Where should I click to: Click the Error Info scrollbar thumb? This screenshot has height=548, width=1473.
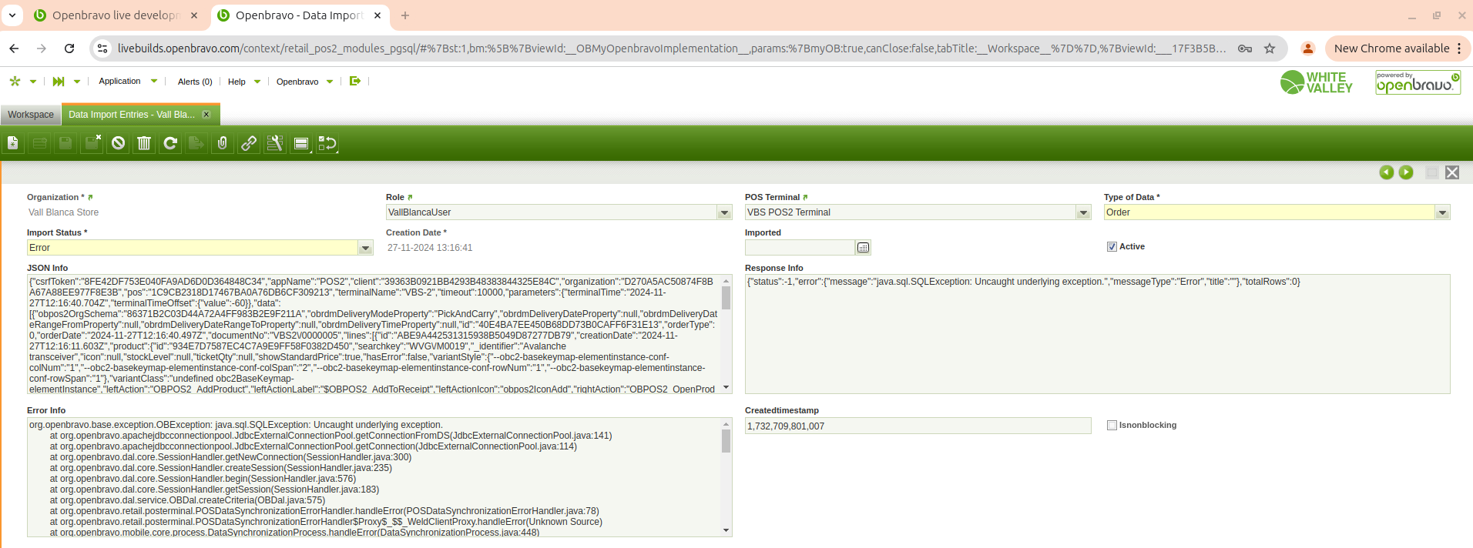(726, 441)
